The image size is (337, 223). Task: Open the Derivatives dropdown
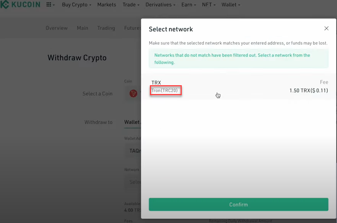[160, 5]
